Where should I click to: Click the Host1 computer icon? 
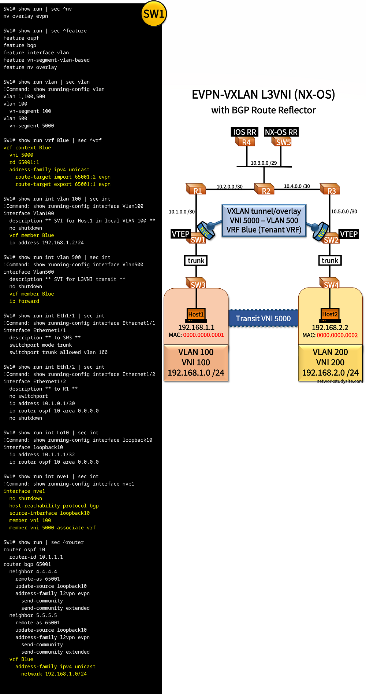pyautogui.click(x=196, y=315)
